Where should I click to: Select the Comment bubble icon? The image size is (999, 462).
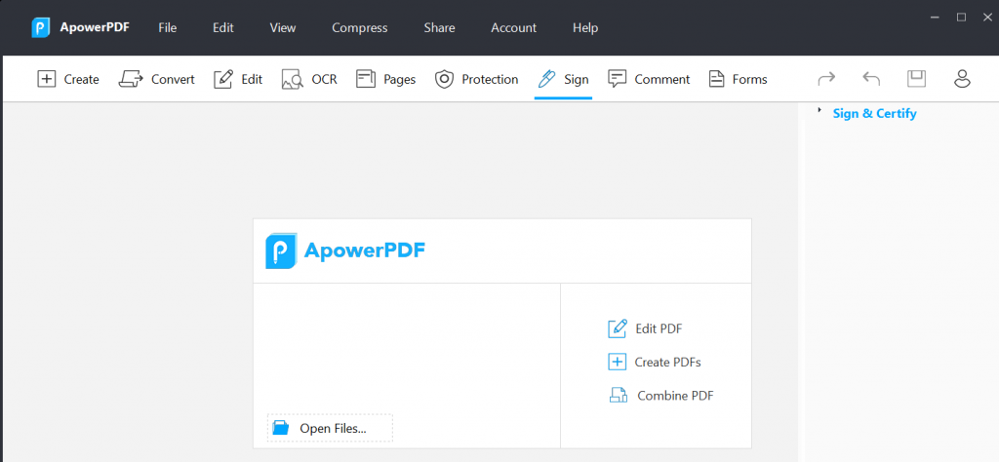click(617, 79)
